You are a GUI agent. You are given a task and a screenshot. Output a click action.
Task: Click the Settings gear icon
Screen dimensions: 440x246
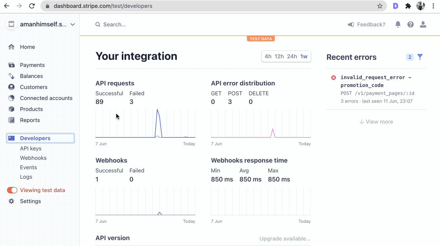[11, 201]
